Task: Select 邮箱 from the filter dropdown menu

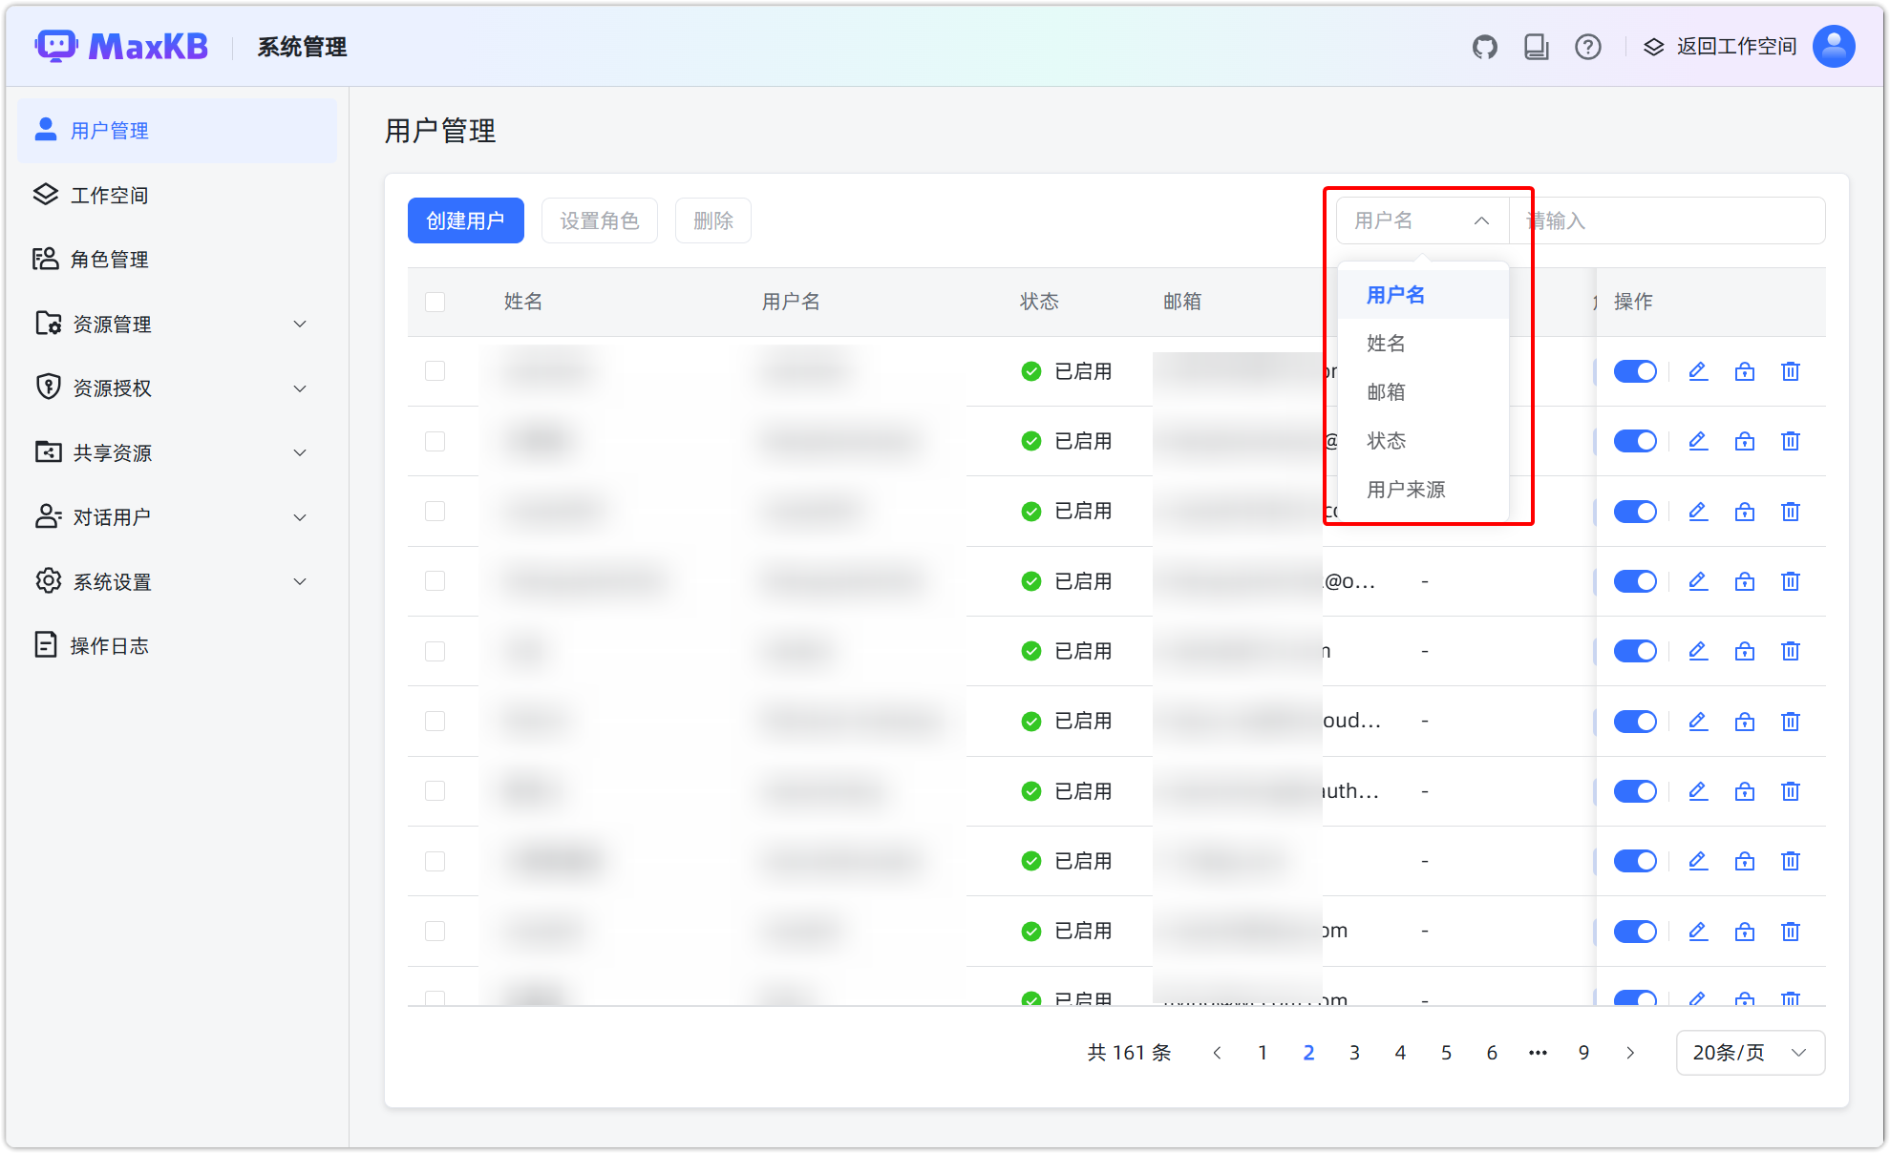Action: [x=1386, y=392]
